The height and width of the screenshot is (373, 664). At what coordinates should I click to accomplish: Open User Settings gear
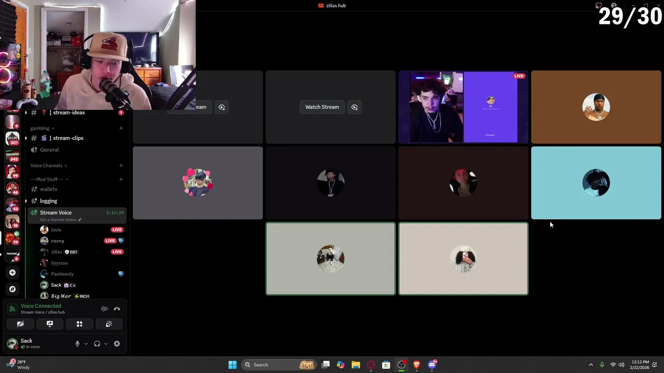coord(117,343)
